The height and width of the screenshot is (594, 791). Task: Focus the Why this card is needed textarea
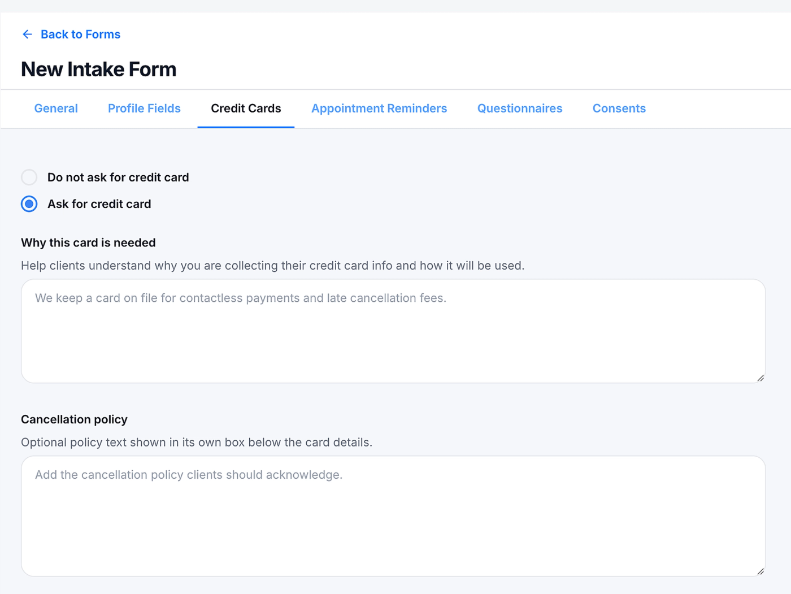coord(393,331)
